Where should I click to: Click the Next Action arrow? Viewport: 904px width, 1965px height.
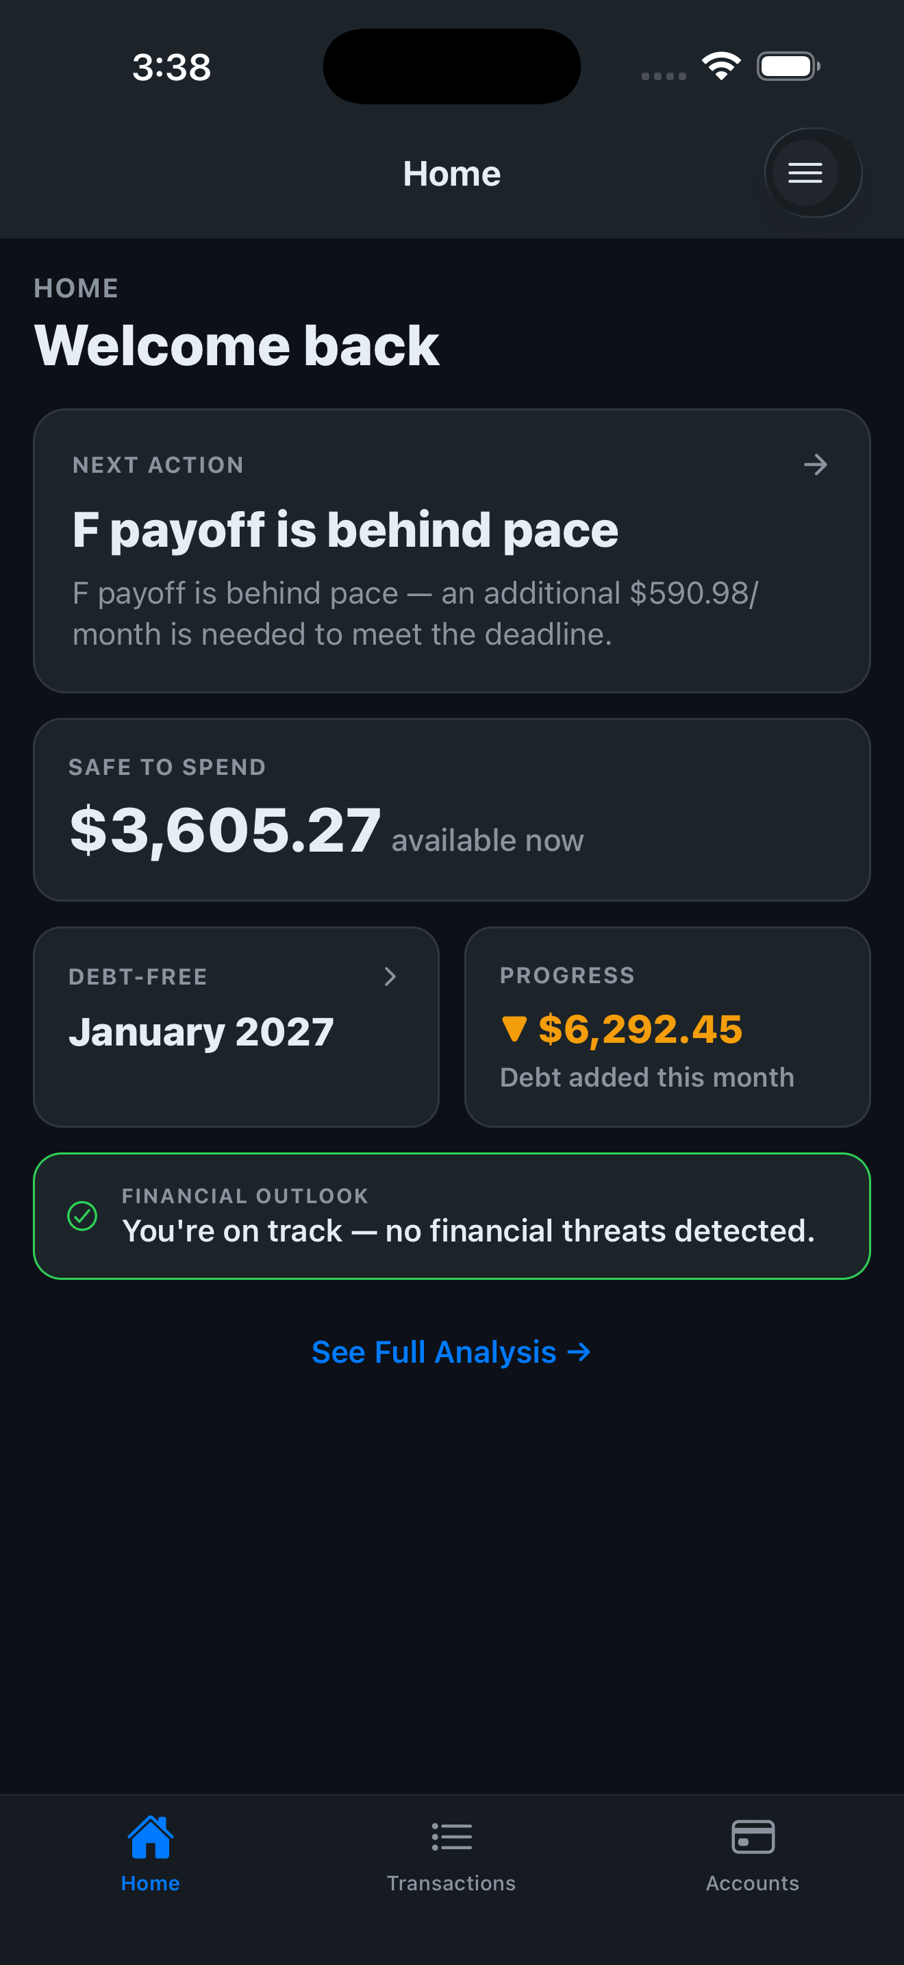816,465
